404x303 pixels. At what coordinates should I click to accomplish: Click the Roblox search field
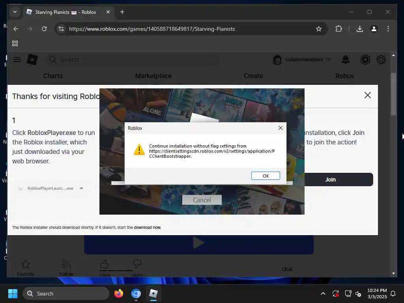point(133,60)
